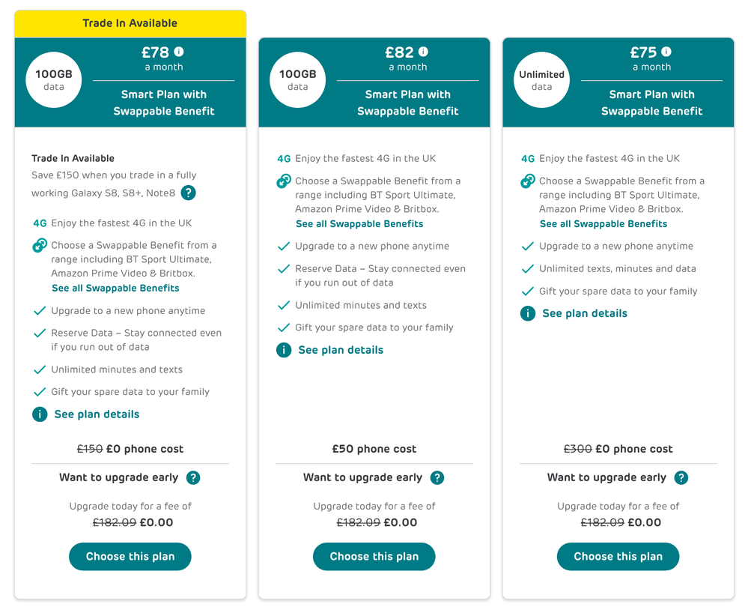This screenshot has width=748, height=610.
Task: Click Swappable Benefit icon in £82 plan
Action: click(284, 181)
